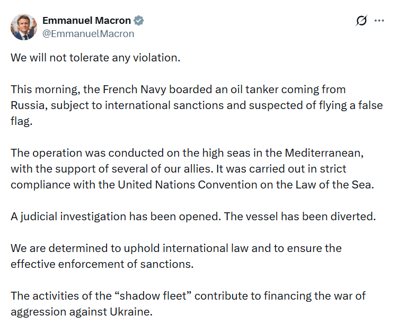Click the Emmanuel Macron display name
The width and height of the screenshot is (399, 324).
[86, 21]
